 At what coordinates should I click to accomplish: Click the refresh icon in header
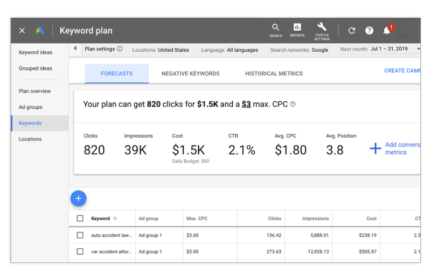[x=352, y=31]
